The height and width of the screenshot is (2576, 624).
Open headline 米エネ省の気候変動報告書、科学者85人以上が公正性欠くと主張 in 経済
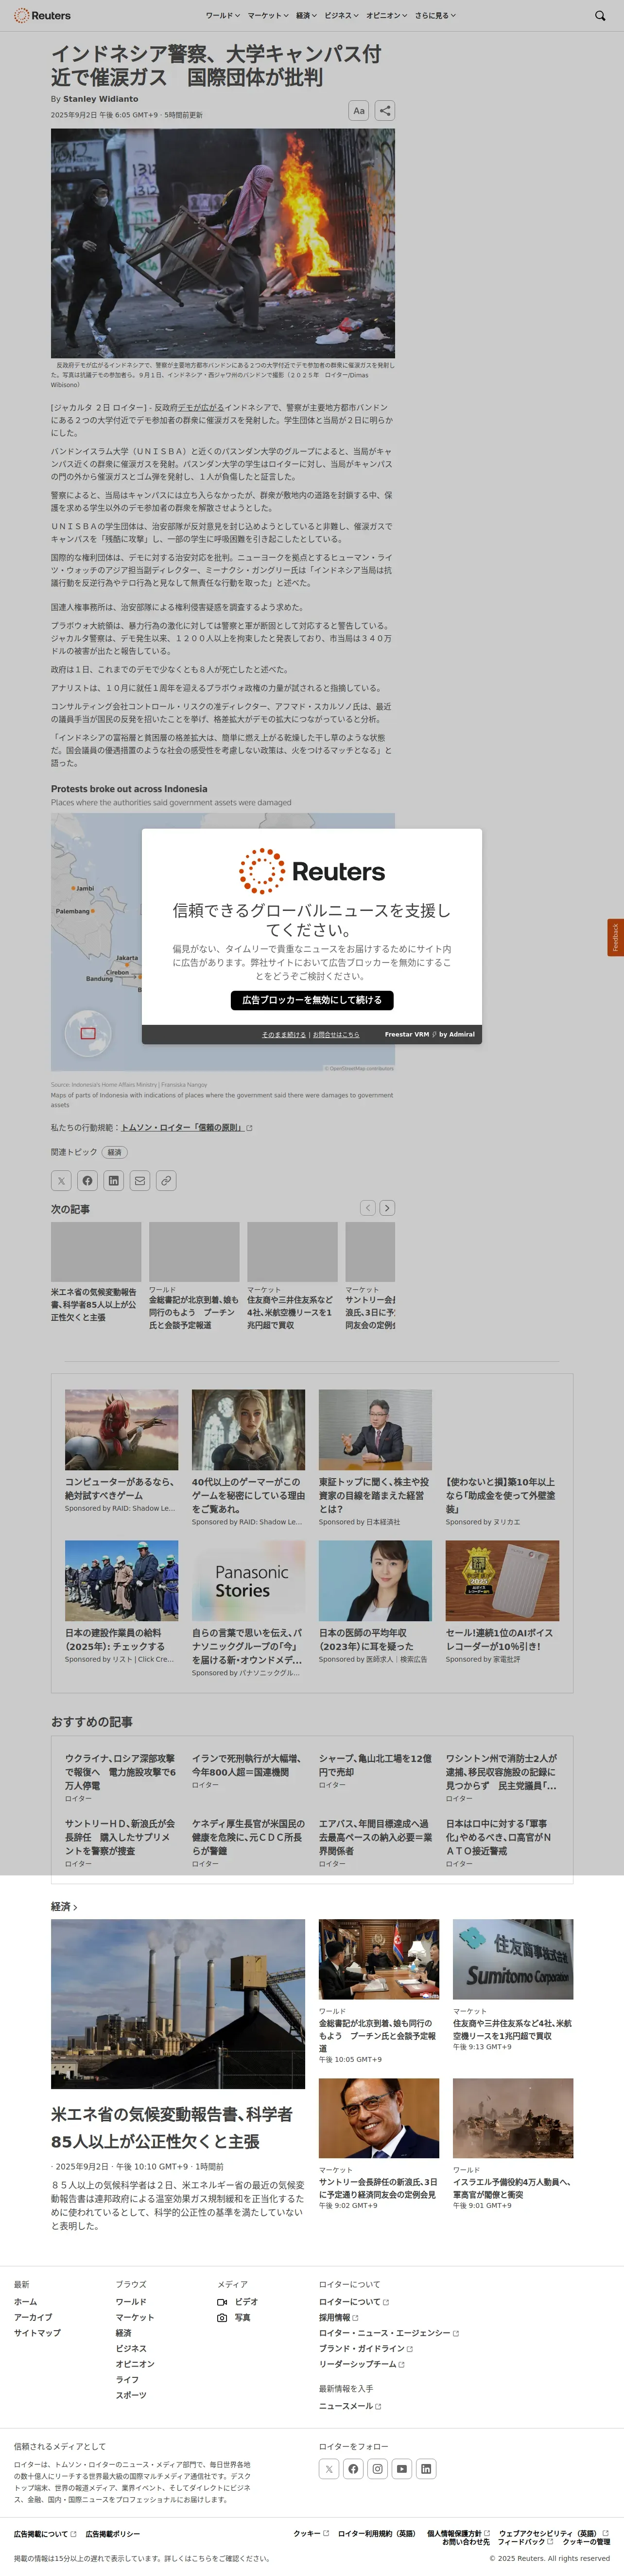[172, 2128]
